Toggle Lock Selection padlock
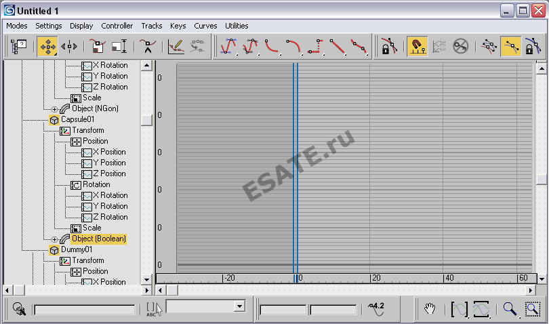 pyautogui.click(x=388, y=46)
